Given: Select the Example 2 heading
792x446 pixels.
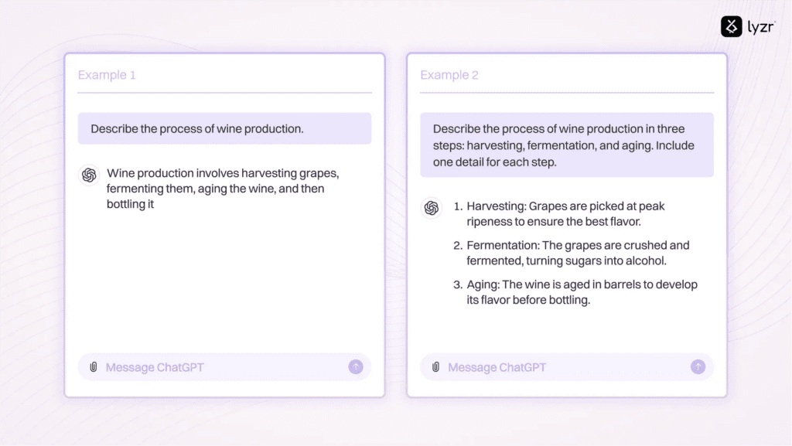Looking at the screenshot, I should tap(449, 75).
